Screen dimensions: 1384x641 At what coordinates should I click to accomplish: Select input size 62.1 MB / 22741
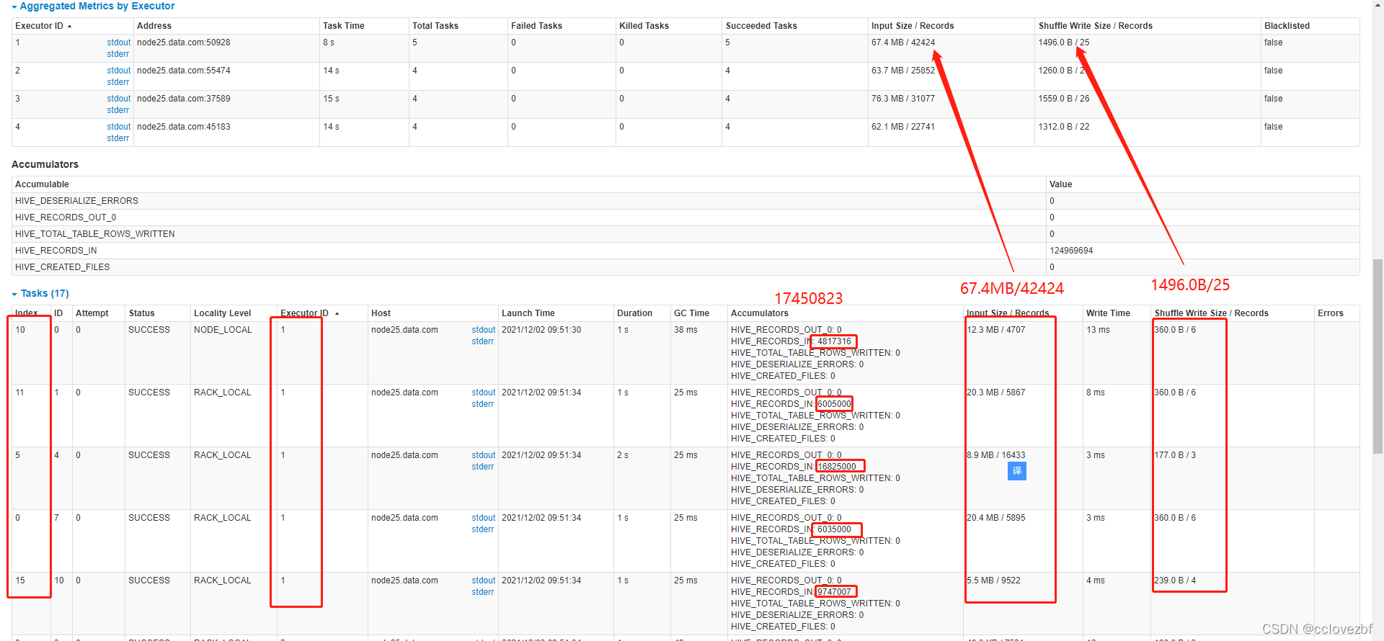(x=903, y=127)
